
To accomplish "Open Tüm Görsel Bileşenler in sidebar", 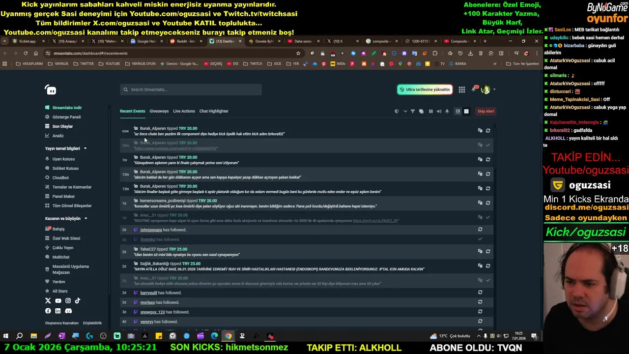I will click(68, 206).
